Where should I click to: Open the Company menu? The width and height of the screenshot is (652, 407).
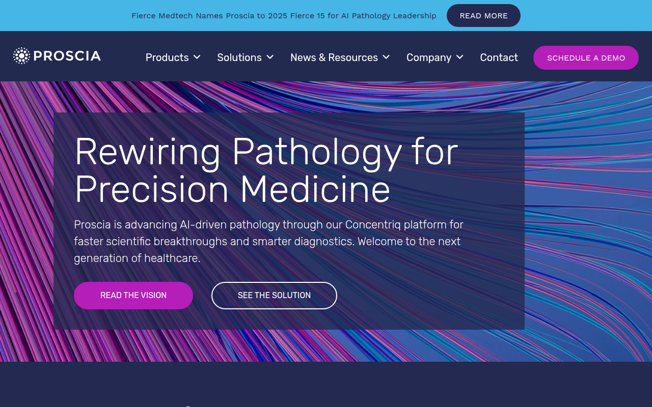429,57
